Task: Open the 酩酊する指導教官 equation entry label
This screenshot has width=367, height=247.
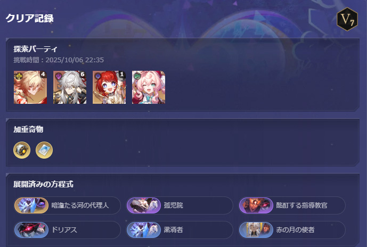Action: click(x=301, y=205)
